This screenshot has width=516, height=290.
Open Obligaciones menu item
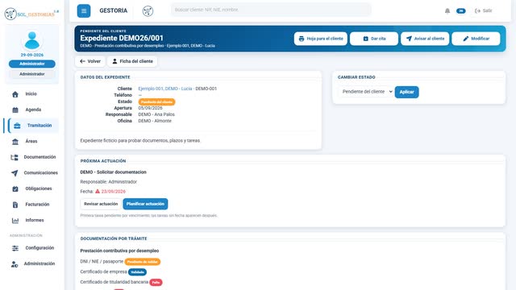coord(39,188)
